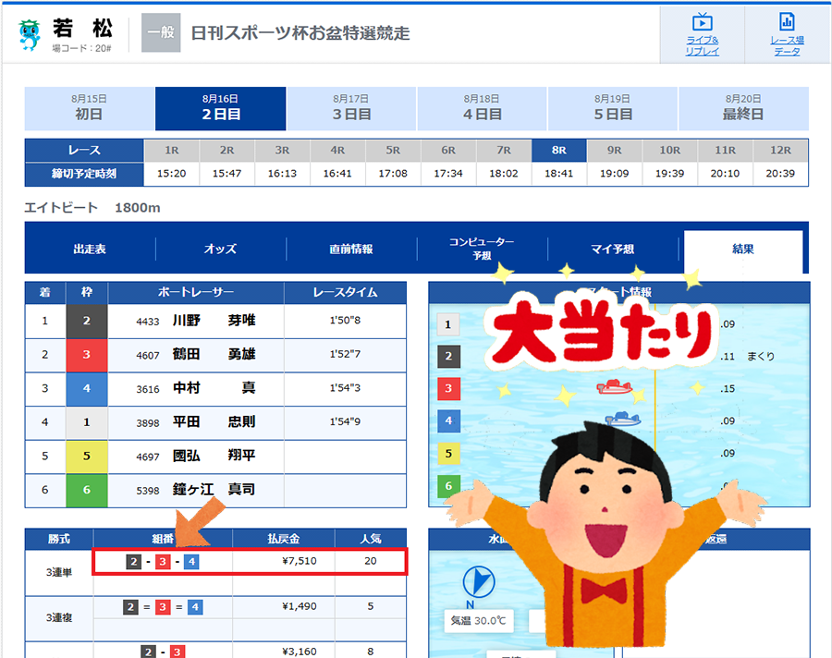Click racer name 川野 芽唯
Image resolution: width=832 pixels, height=658 pixels.
pyautogui.click(x=214, y=321)
